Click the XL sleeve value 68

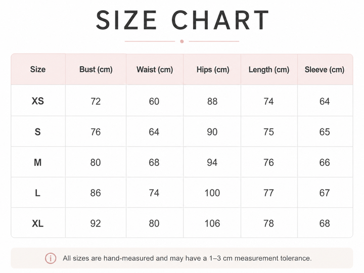pyautogui.click(x=325, y=223)
